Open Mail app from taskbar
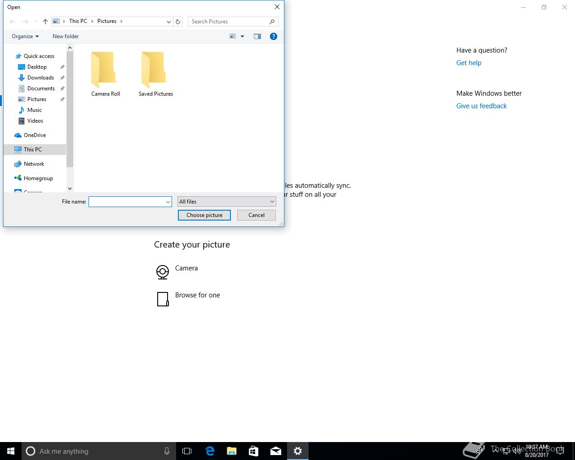The width and height of the screenshot is (575, 460). (x=276, y=451)
